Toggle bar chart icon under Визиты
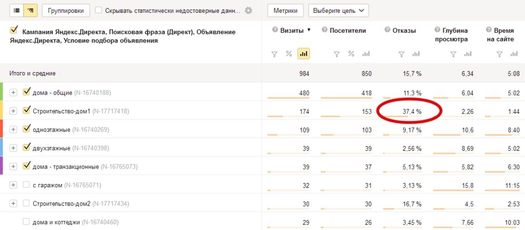The height and width of the screenshot is (230, 525). pos(304,54)
